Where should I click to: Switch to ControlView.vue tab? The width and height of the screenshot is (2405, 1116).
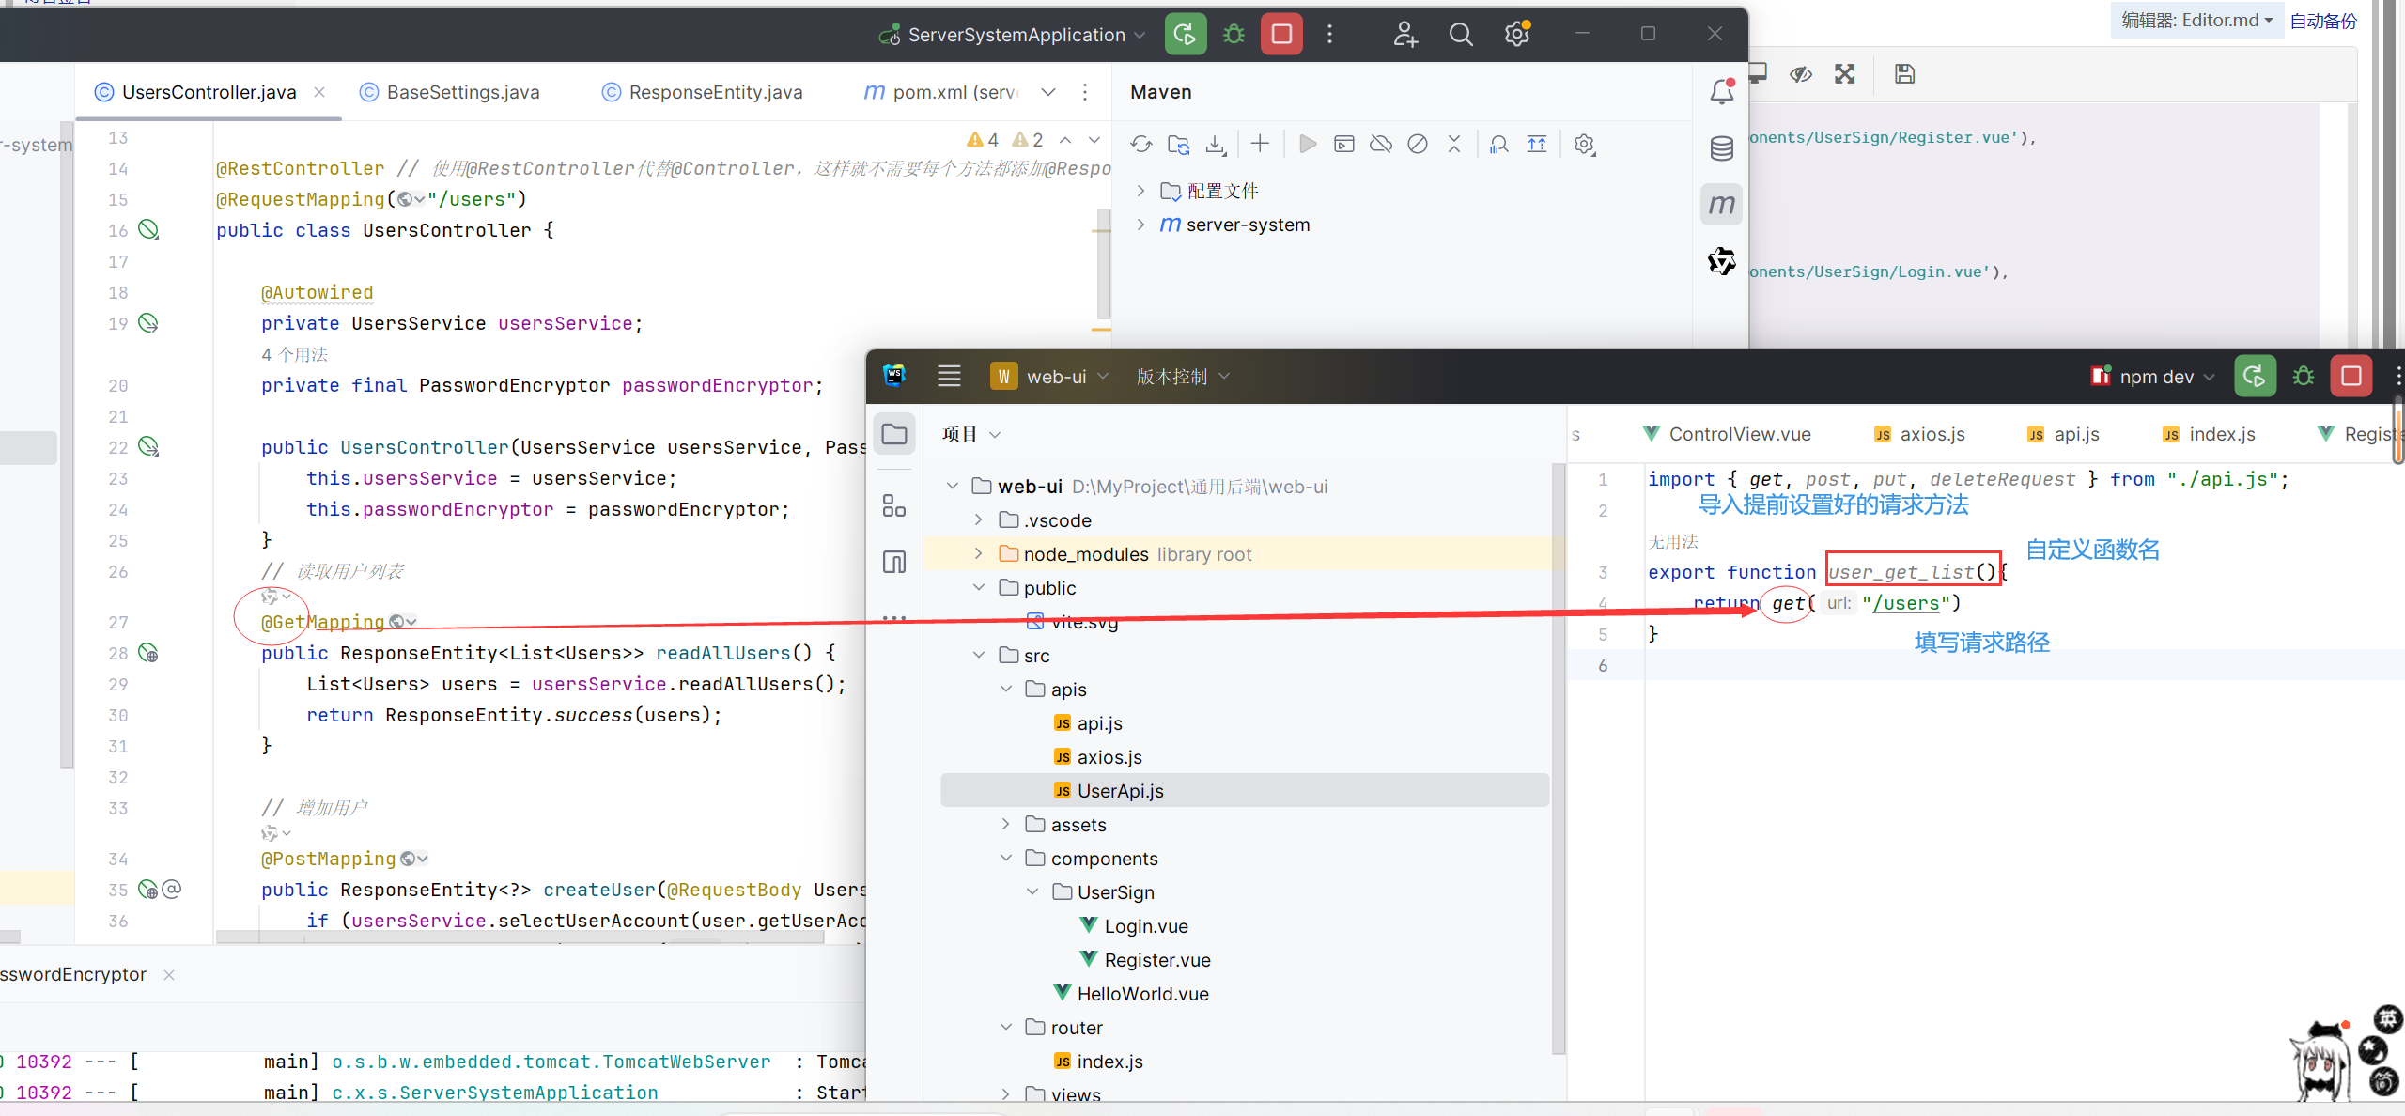click(x=1727, y=434)
